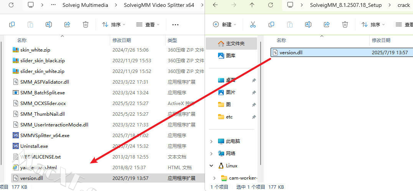Expand the 此电脑 tree node
The width and height of the screenshot is (413, 191).
tap(211, 141)
